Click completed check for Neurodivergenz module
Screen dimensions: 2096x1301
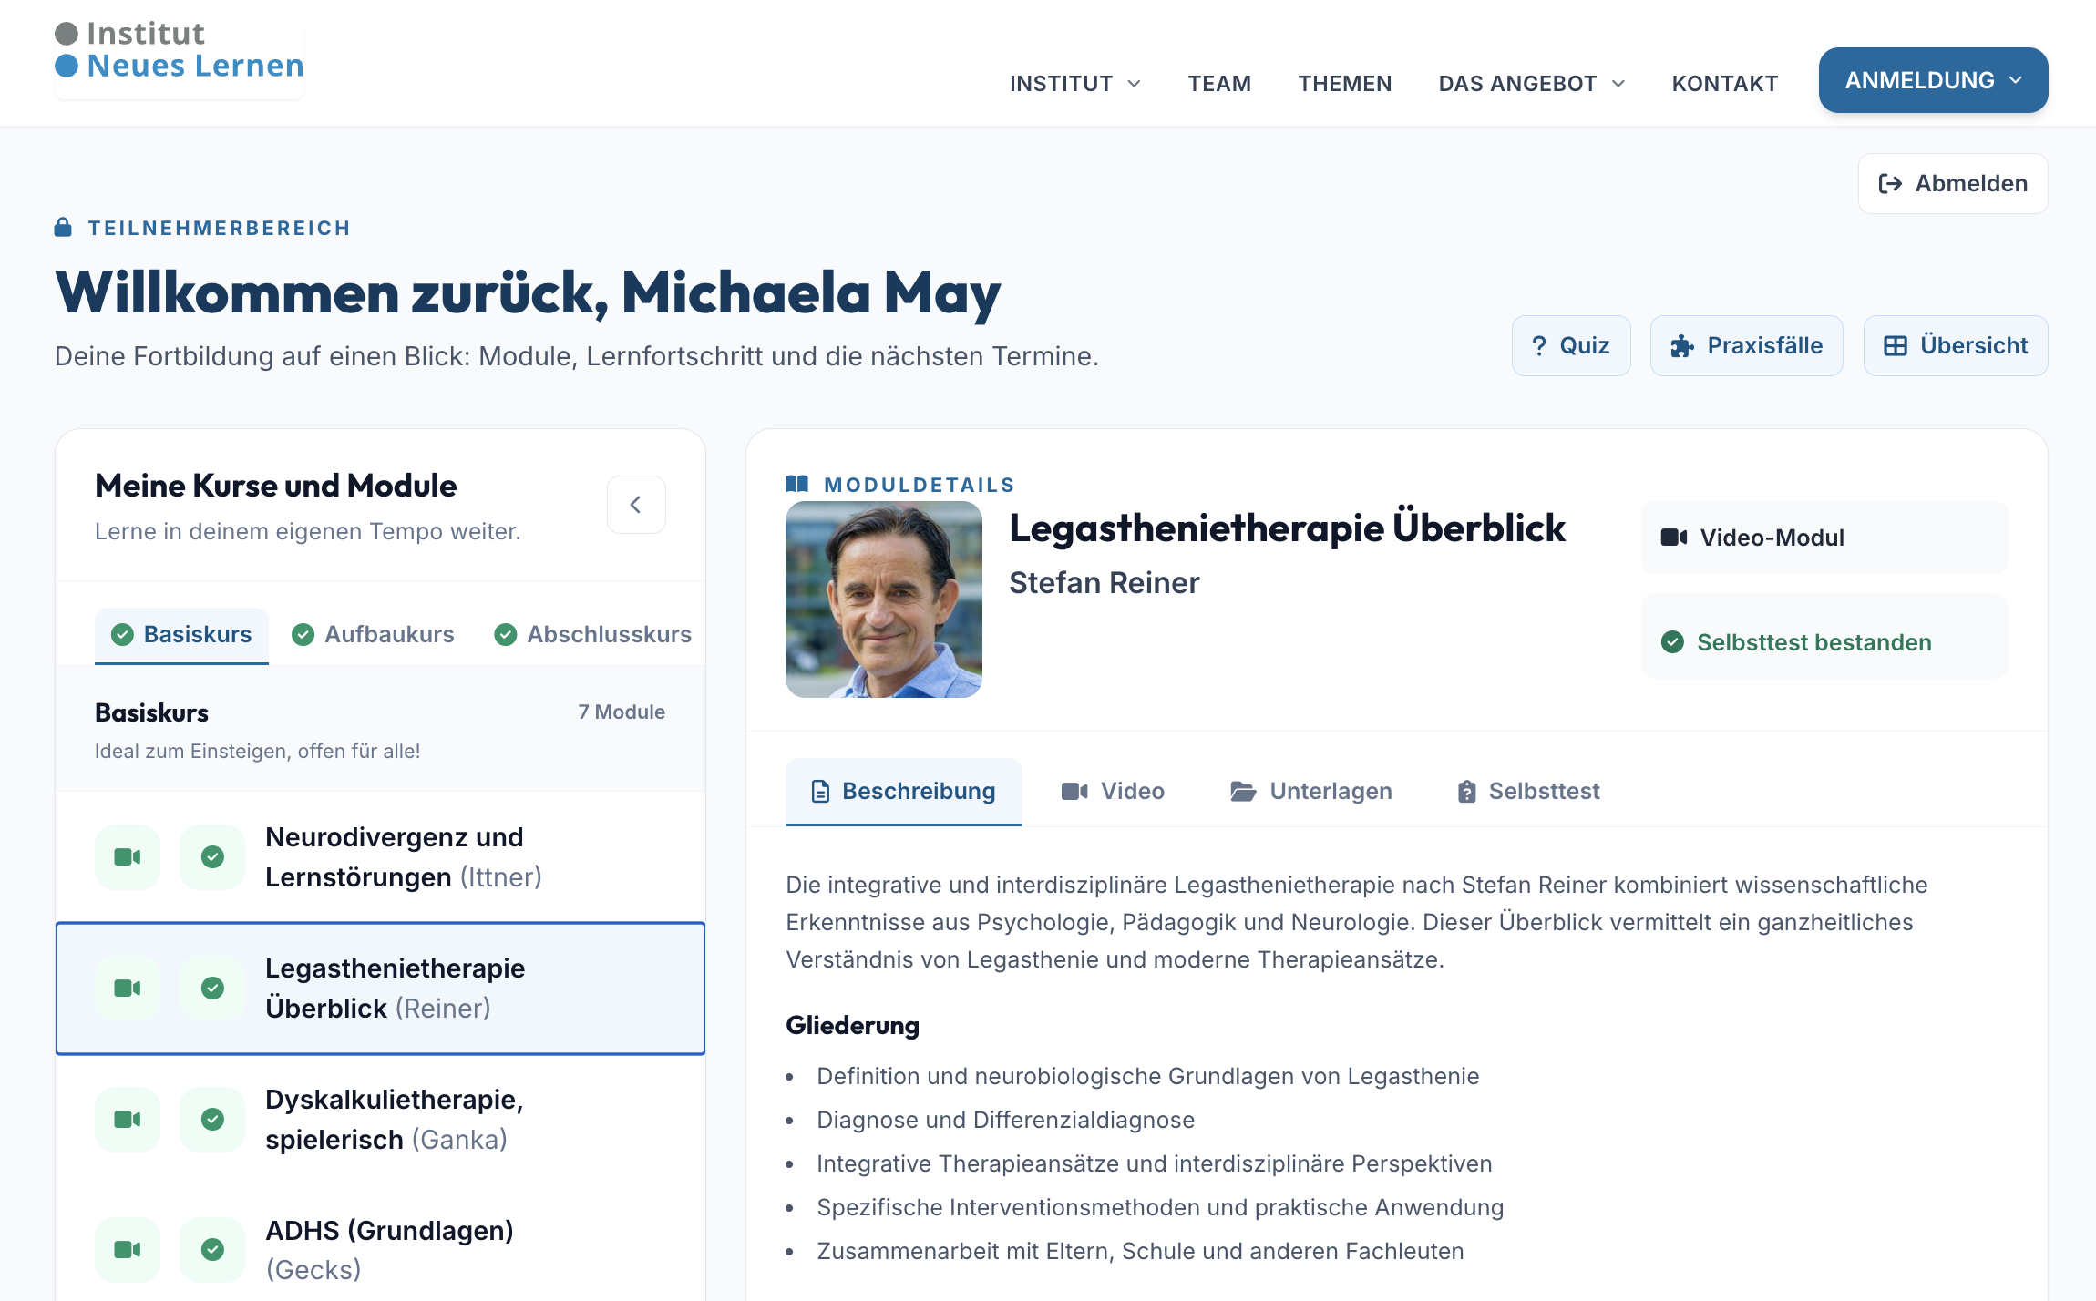pos(212,857)
